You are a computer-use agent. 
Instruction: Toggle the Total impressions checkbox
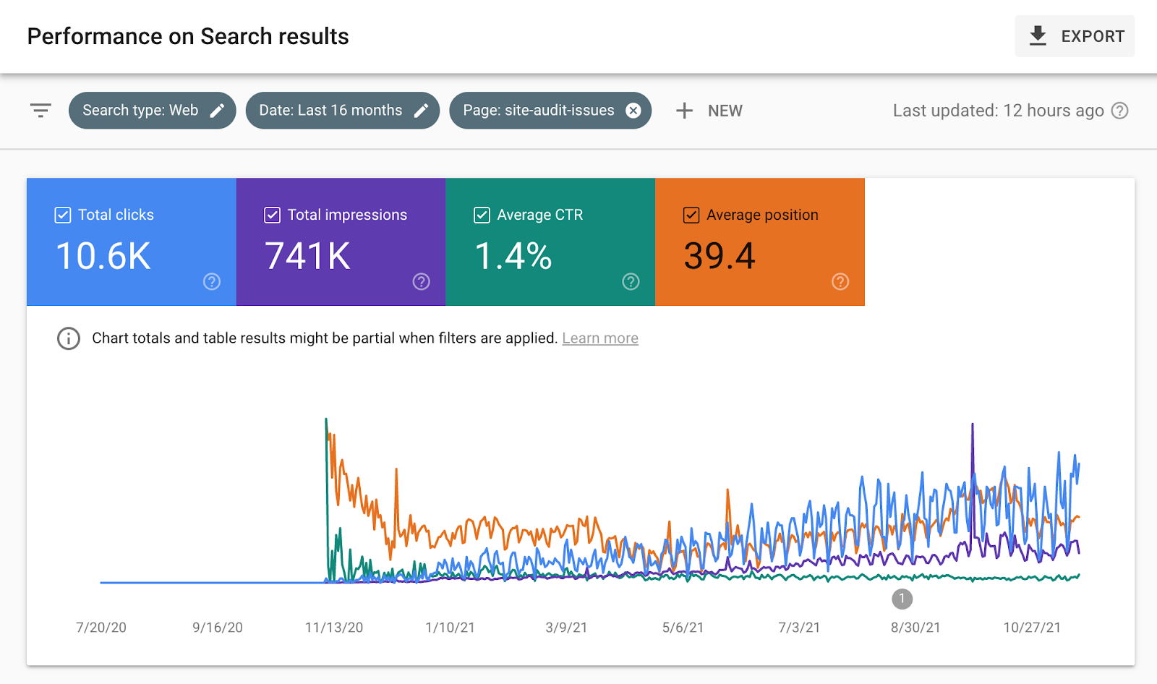point(273,215)
